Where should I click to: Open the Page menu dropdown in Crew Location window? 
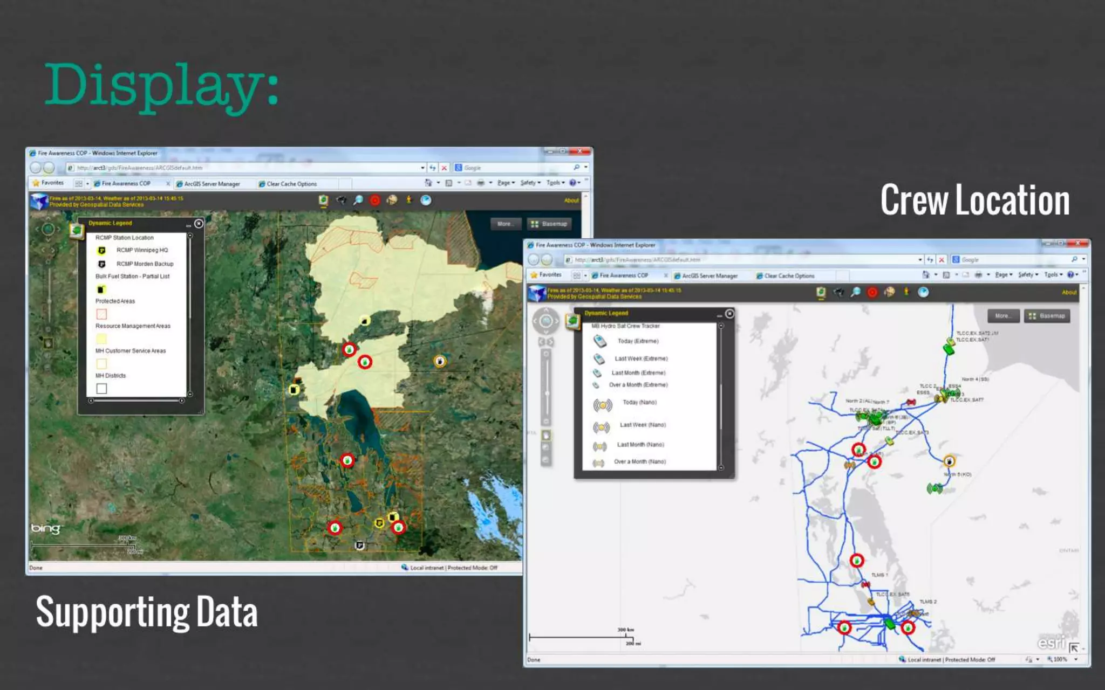(1004, 275)
